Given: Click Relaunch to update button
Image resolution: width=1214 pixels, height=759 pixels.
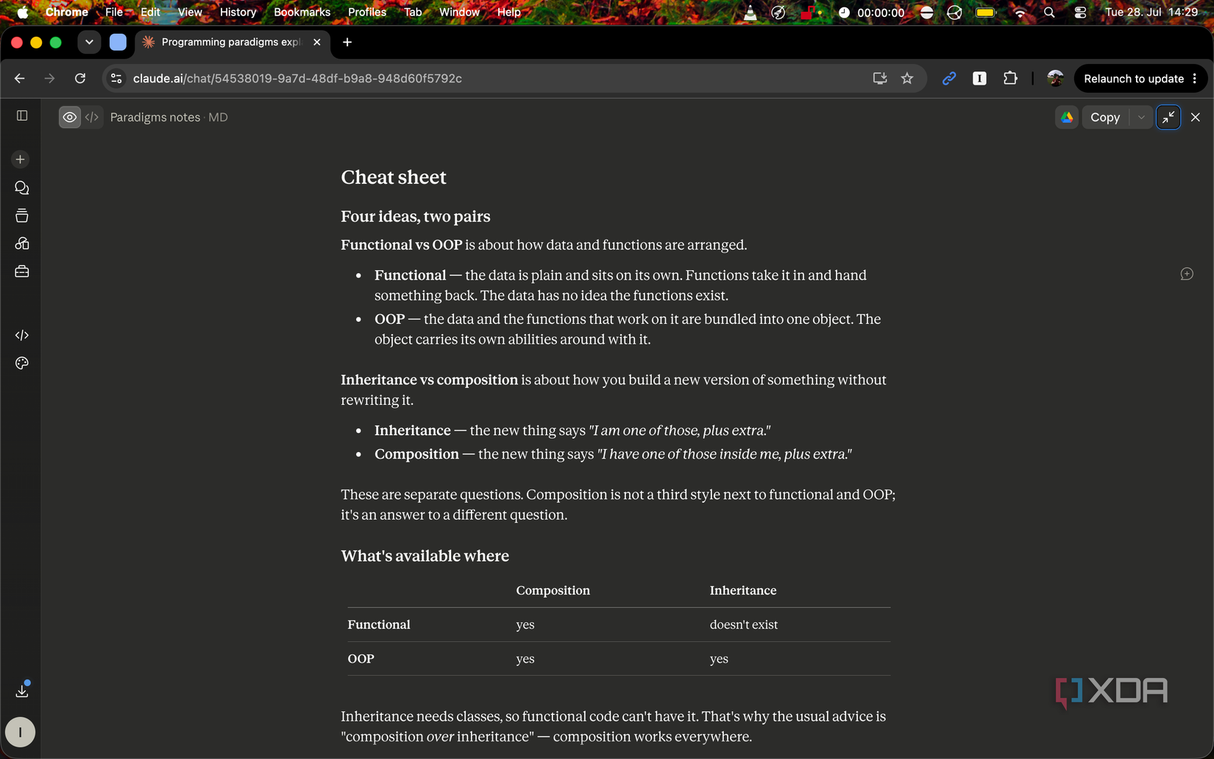Looking at the screenshot, I should click(1133, 78).
